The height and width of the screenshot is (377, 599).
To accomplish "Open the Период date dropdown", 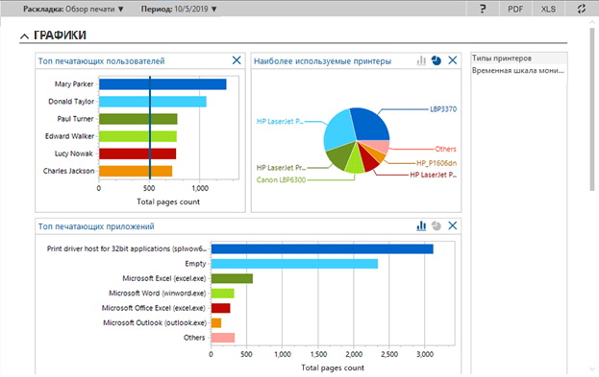I will (x=179, y=9).
